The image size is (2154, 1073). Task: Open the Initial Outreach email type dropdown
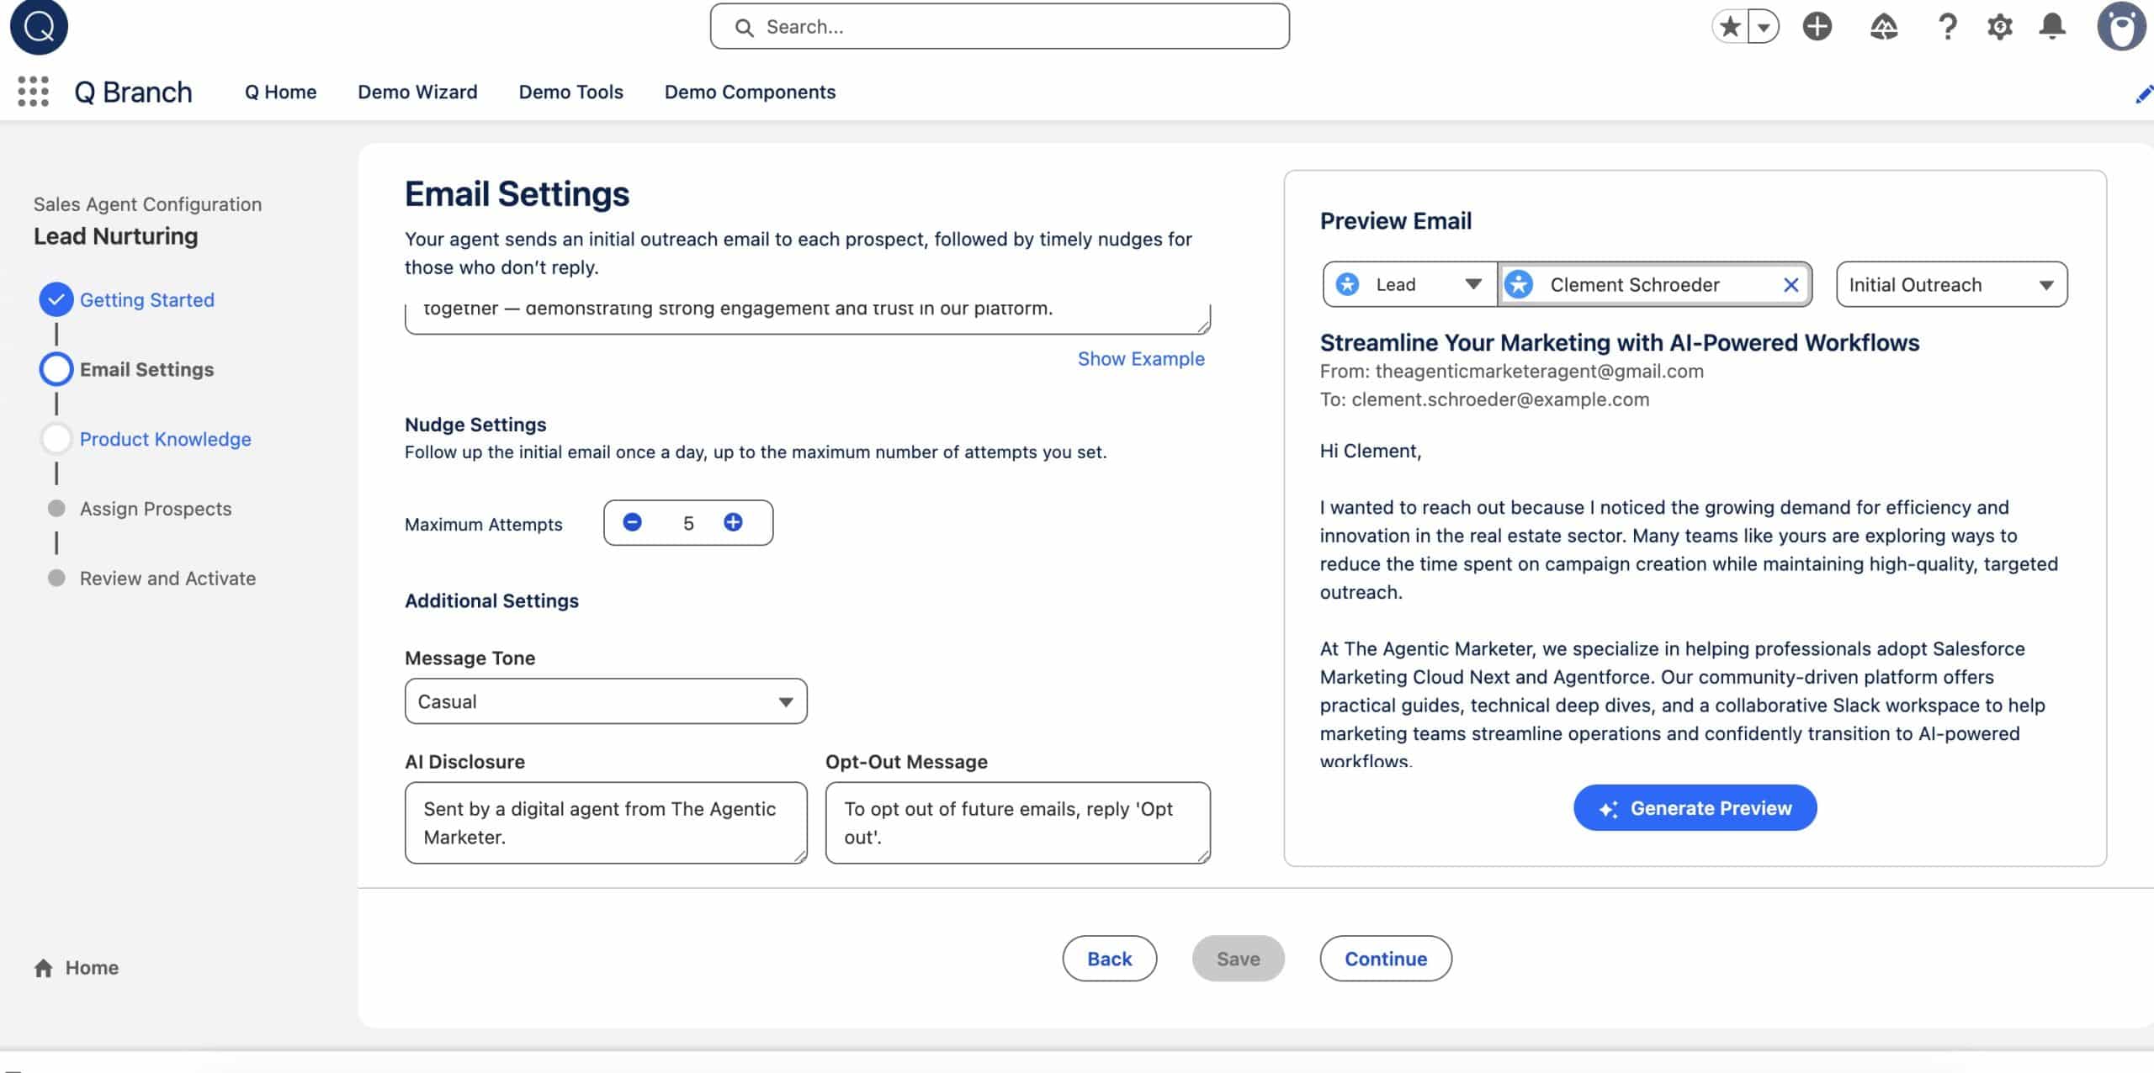tap(1950, 285)
